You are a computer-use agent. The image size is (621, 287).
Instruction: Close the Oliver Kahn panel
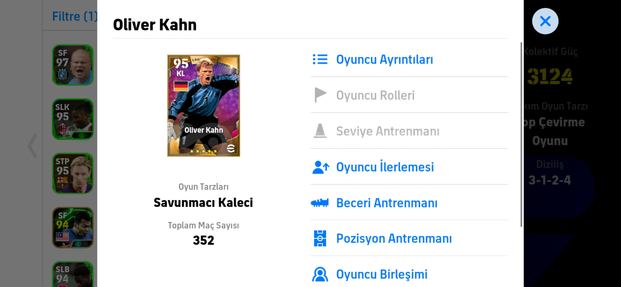[545, 21]
